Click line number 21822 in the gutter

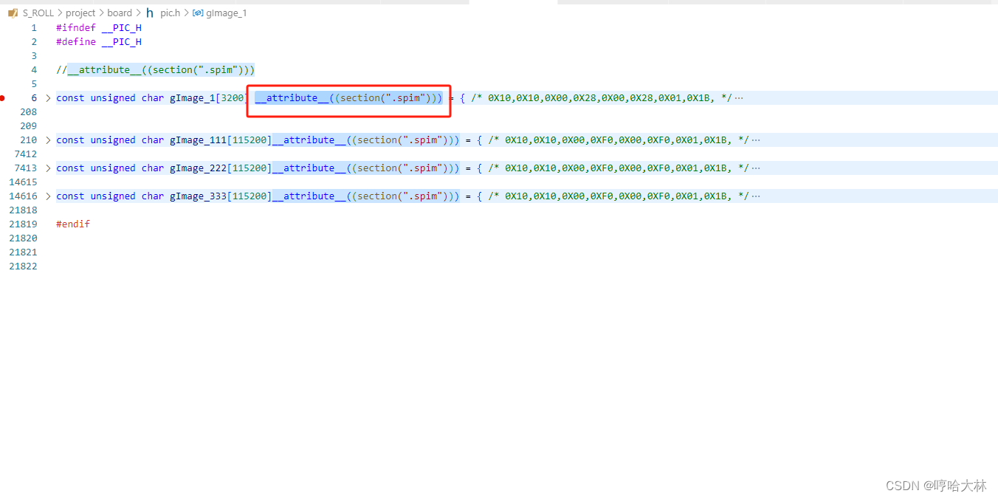point(23,266)
